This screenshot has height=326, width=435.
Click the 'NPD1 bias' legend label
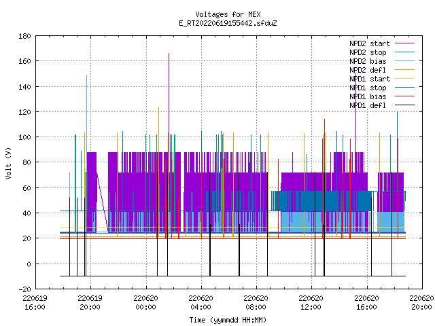[368, 96]
